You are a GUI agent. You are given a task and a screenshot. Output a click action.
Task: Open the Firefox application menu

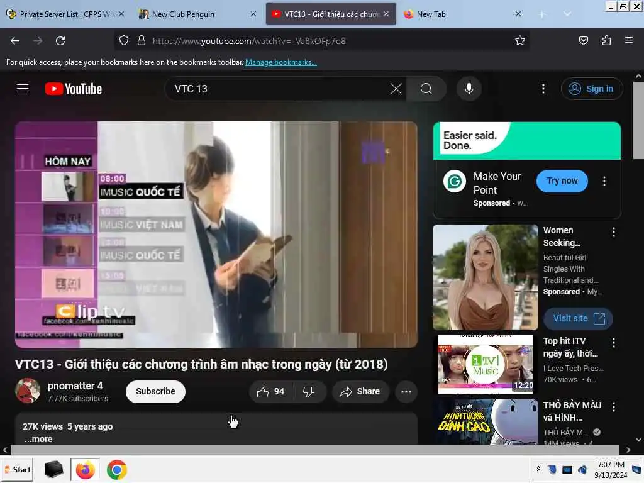coord(628,40)
